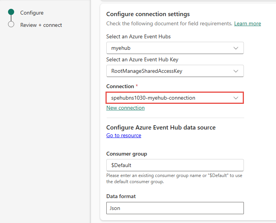This screenshot has width=276, height=223.
Task: Click the chevron in the Connection field
Action: [236, 98]
